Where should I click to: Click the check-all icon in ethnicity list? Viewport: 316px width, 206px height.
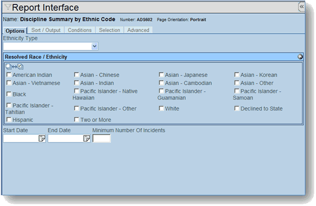click(20, 67)
